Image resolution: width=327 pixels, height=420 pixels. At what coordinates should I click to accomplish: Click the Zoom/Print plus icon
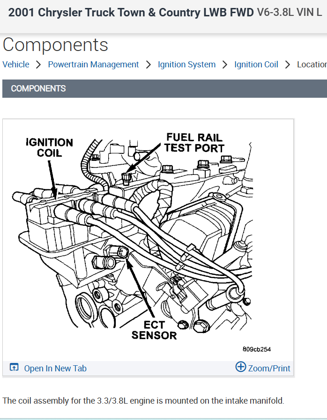(x=241, y=367)
